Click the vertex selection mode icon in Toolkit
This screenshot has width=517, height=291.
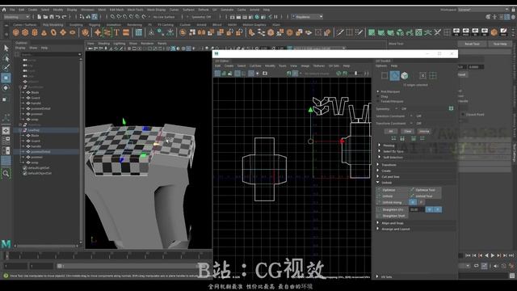(x=385, y=76)
